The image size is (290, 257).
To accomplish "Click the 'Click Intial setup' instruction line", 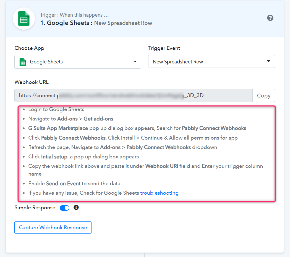I will [83, 157].
